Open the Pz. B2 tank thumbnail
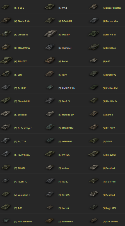This screenshot has width=125, height=226. pos(50,181)
